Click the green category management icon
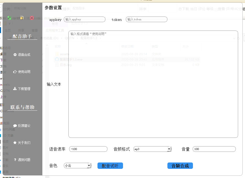The image size is (245, 178). (x=9, y=18)
